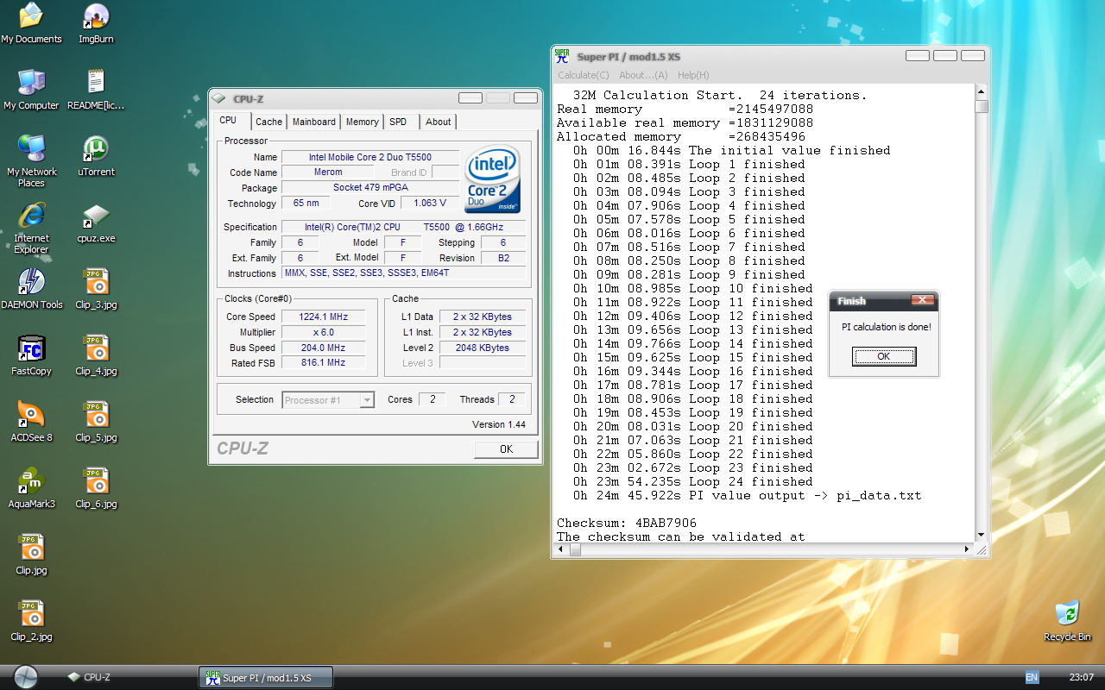This screenshot has height=690, width=1105.
Task: Launch uTorrent desktop shortcut
Action: [x=96, y=156]
